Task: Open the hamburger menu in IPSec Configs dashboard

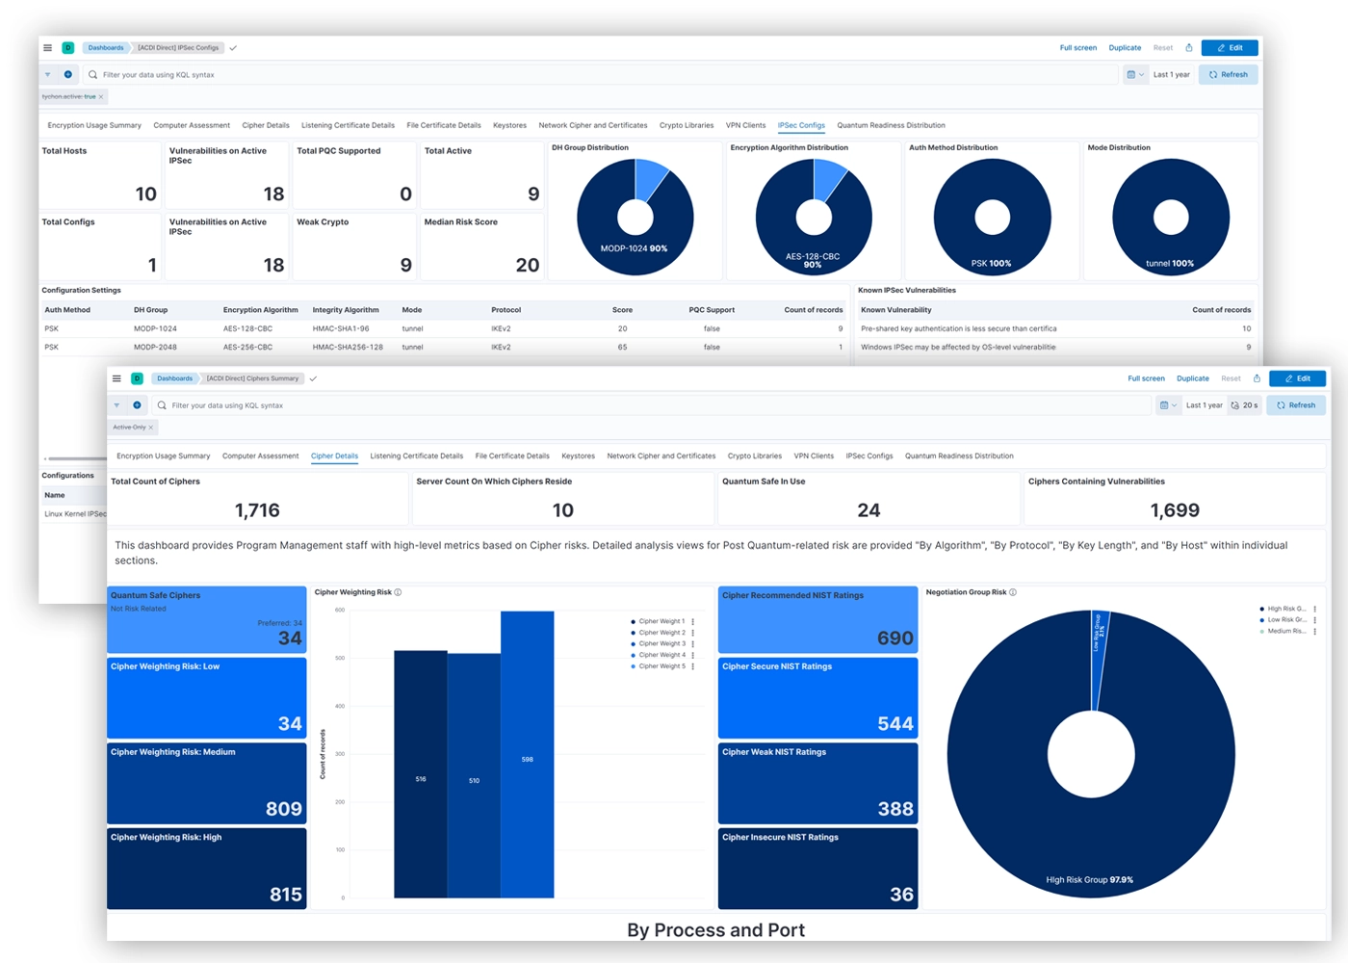Action: (47, 47)
